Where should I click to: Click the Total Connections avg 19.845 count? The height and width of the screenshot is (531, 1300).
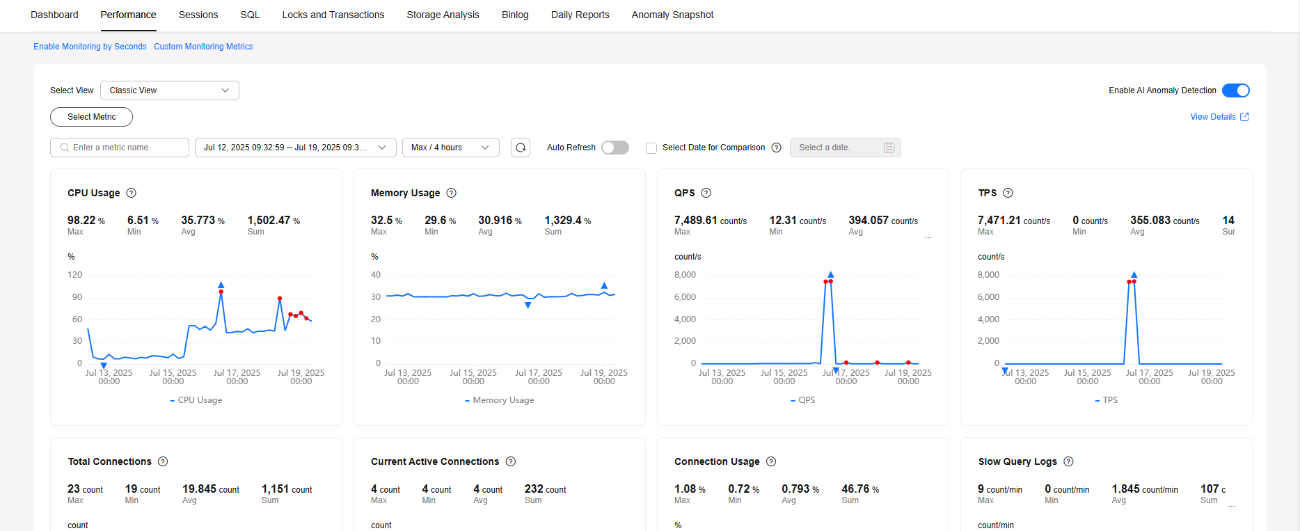211,489
